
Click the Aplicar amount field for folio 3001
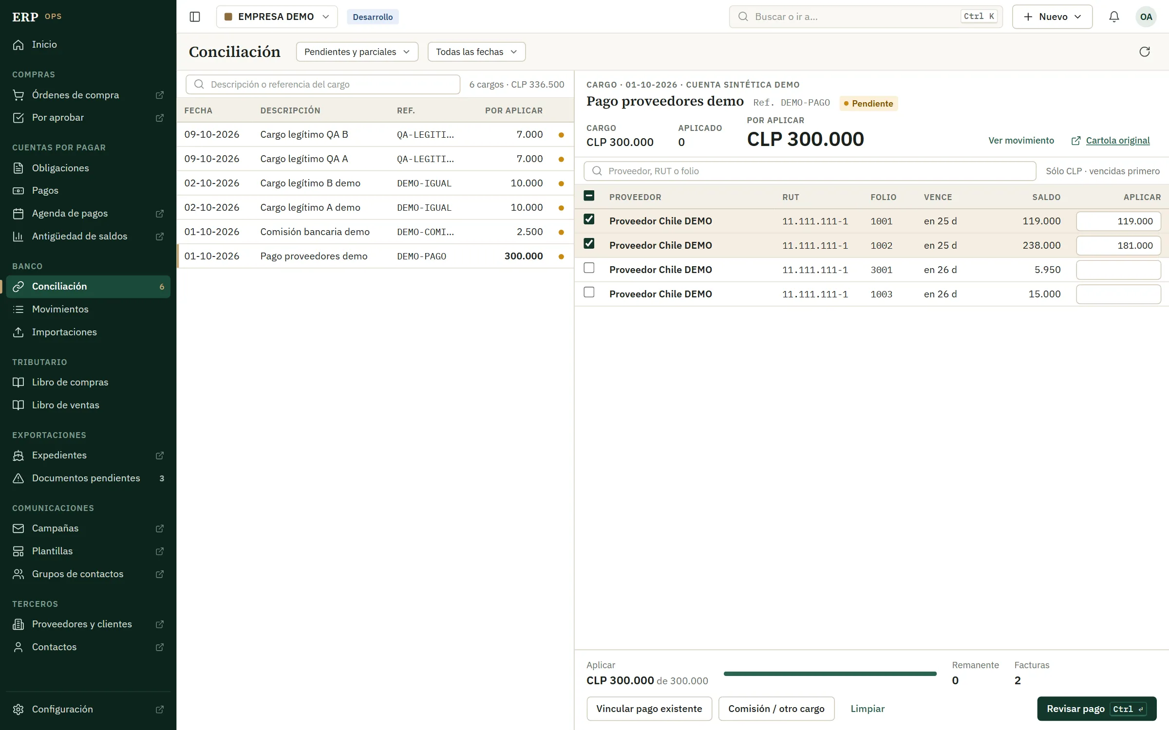click(x=1118, y=270)
